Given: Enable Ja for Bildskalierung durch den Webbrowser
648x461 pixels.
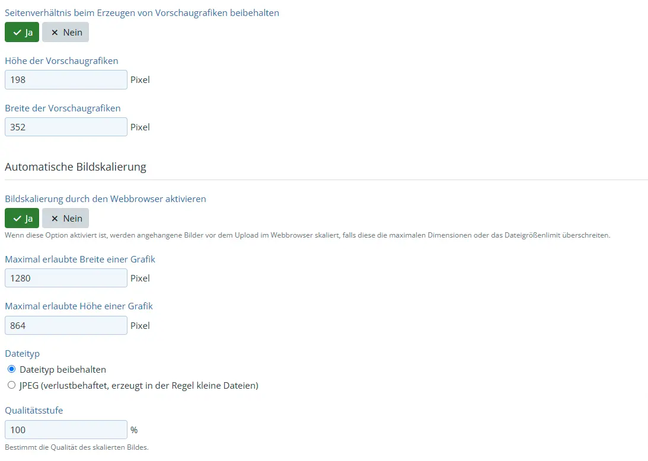Looking at the screenshot, I should click(22, 218).
